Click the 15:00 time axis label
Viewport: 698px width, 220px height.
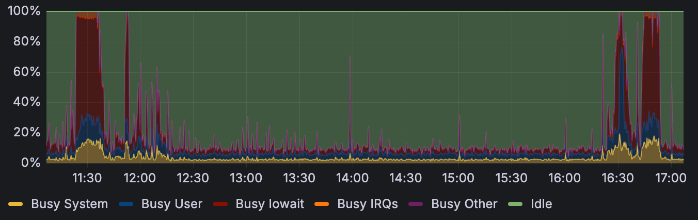458,178
